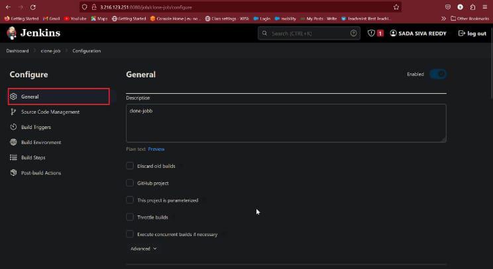Click into the Description text area

(286, 123)
